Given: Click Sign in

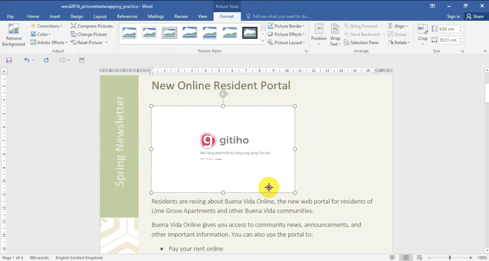Looking at the screenshot, I should click(454, 16).
